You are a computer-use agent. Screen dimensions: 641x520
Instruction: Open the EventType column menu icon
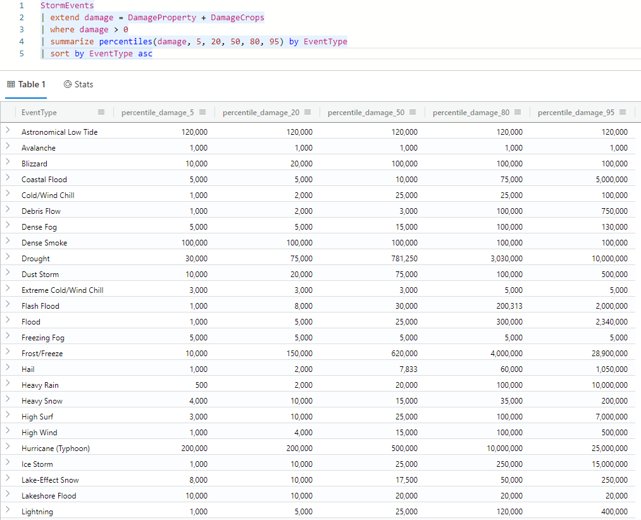[x=101, y=112]
